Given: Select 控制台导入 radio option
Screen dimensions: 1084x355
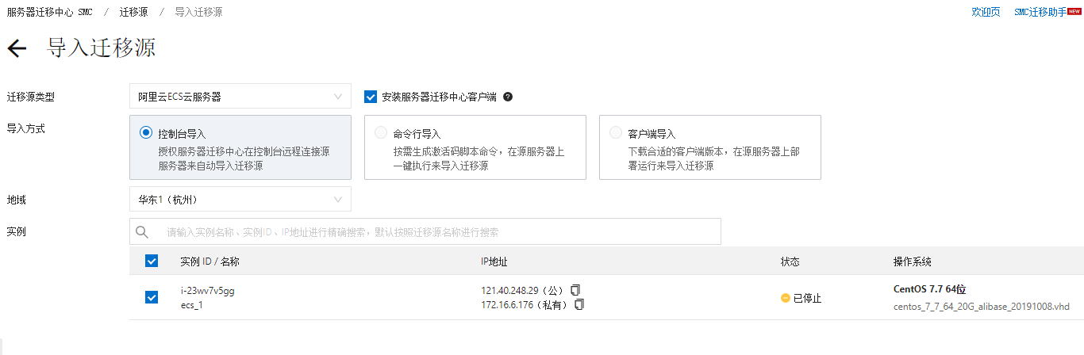Looking at the screenshot, I should [145, 133].
